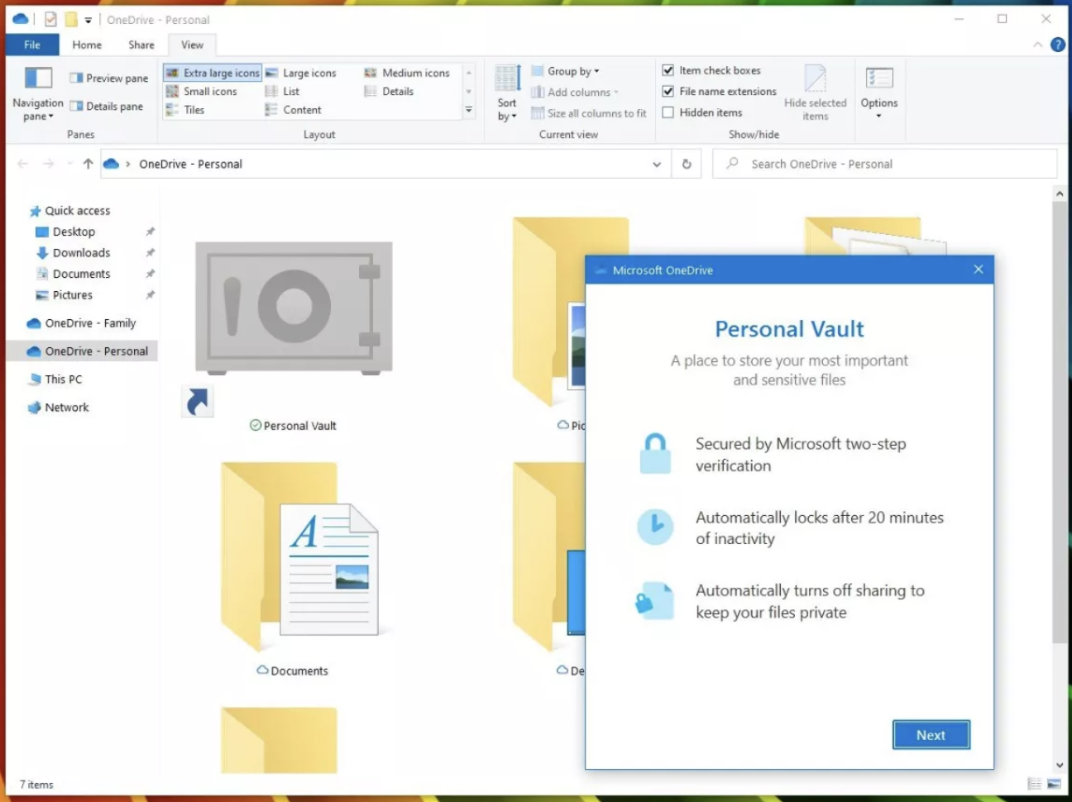1072x802 pixels.
Task: Select Quick access in navigation pane
Action: pos(69,211)
